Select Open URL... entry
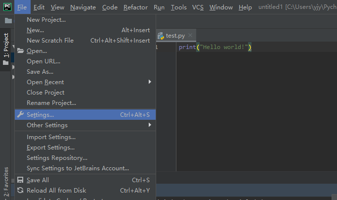Image resolution: width=337 pixels, height=200 pixels. (85, 61)
